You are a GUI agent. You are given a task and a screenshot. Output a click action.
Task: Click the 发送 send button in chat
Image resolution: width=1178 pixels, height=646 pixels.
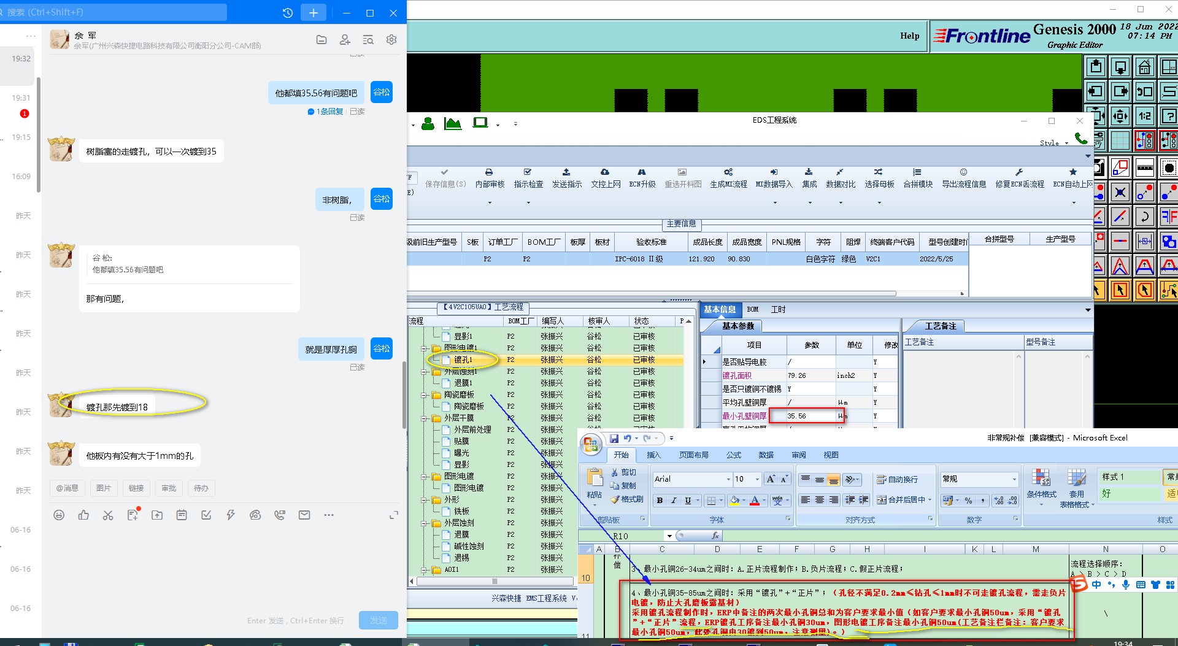[x=379, y=620]
